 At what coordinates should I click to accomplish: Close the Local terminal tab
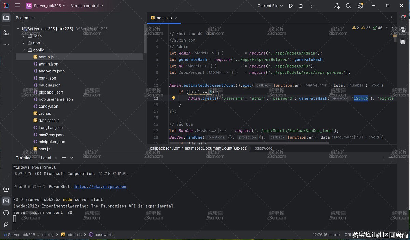[x=55, y=158]
